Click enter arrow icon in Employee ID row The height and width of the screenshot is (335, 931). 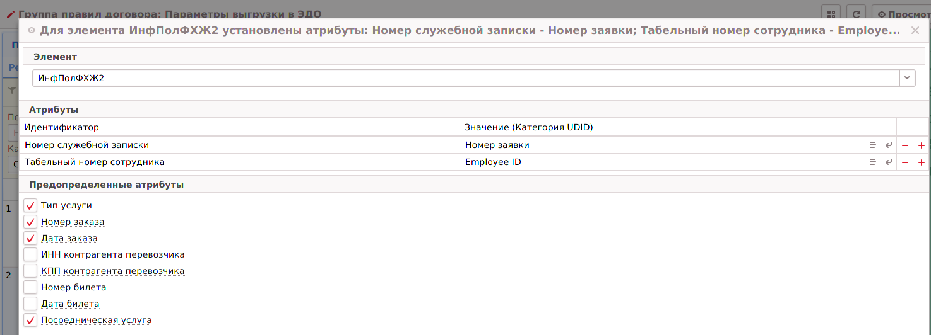click(889, 162)
